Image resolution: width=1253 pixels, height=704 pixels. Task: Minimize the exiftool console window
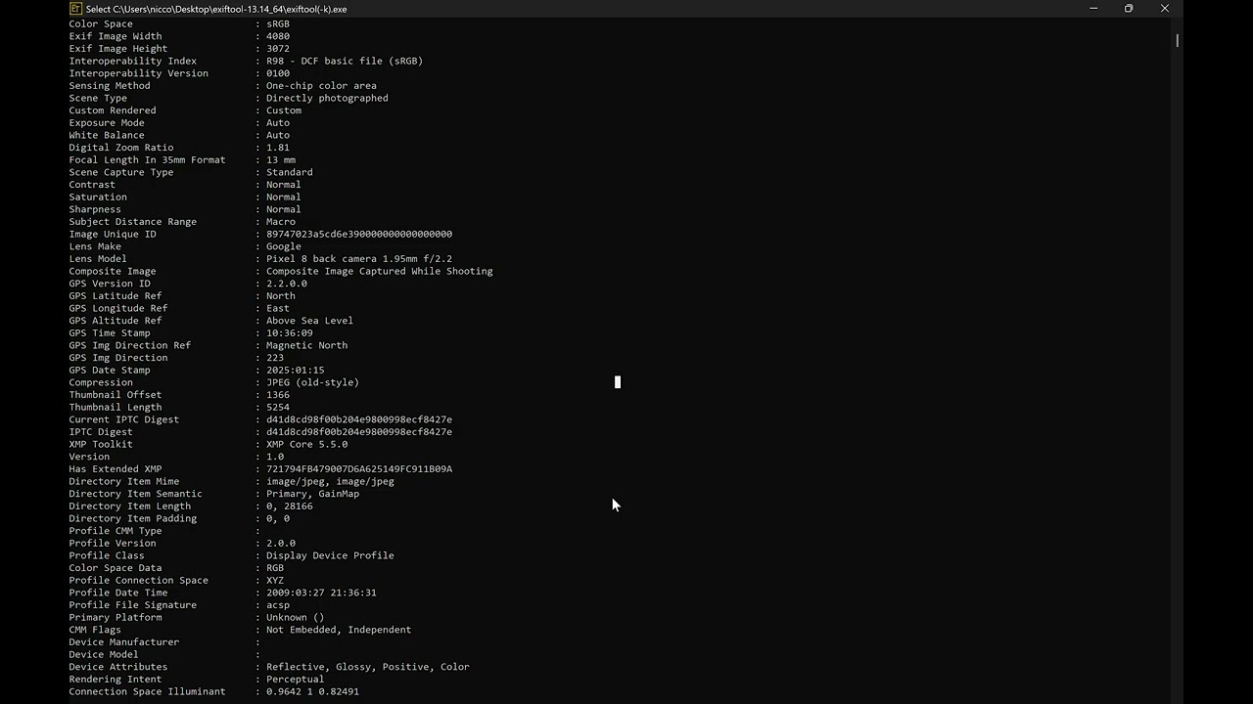[x=1093, y=9]
